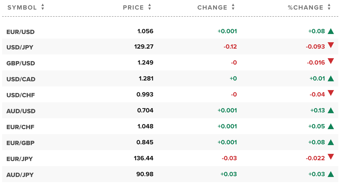Sort by PRICE using its arrow icon
The height and width of the screenshot is (186, 342).
(150, 7)
